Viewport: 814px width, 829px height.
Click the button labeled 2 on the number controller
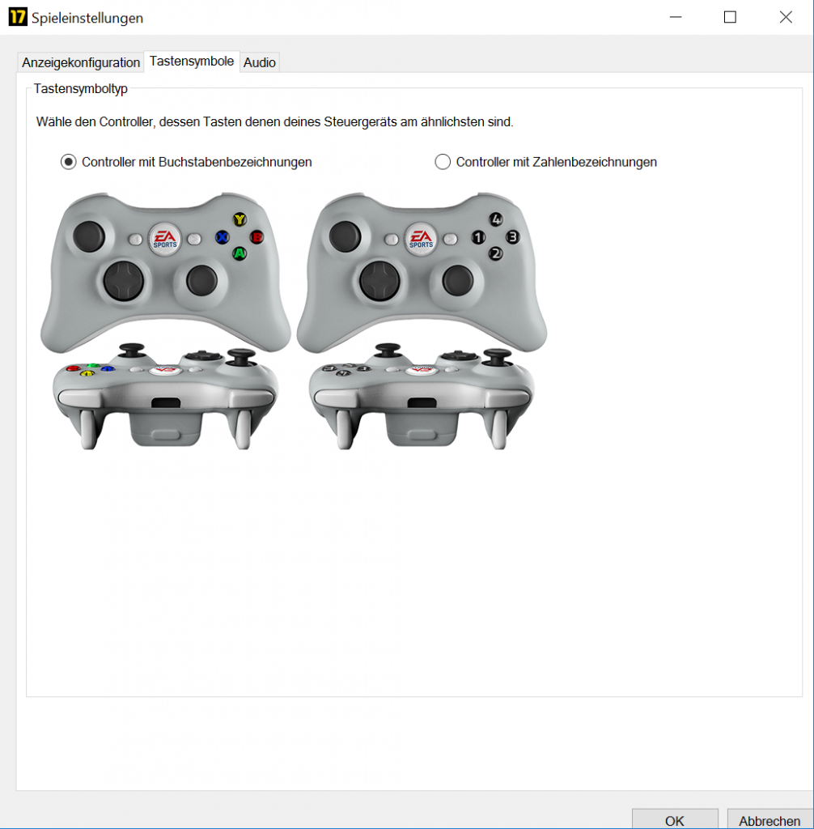point(496,253)
